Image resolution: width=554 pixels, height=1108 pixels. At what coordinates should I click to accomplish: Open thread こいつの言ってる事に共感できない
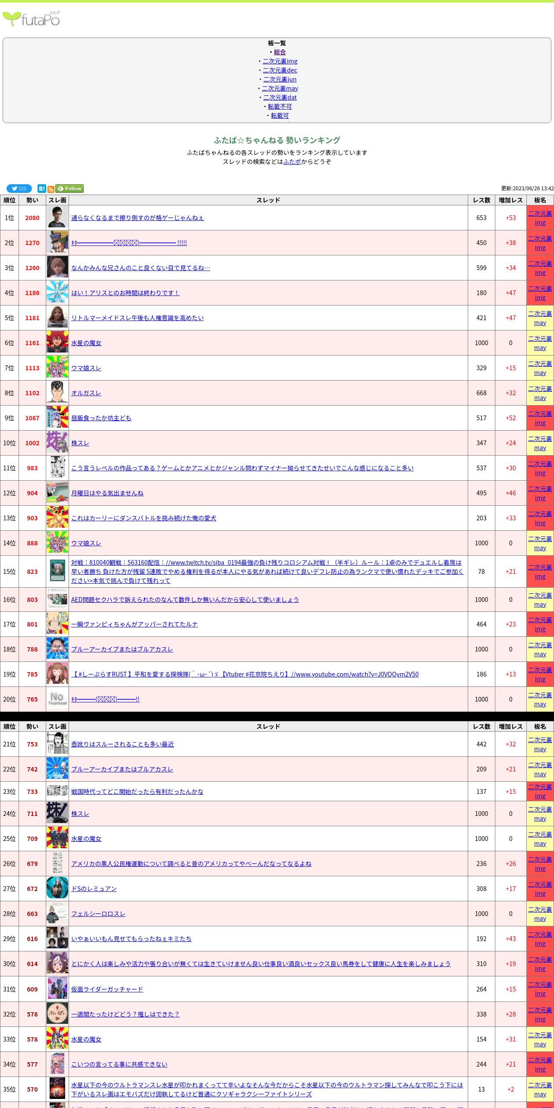click(119, 1064)
